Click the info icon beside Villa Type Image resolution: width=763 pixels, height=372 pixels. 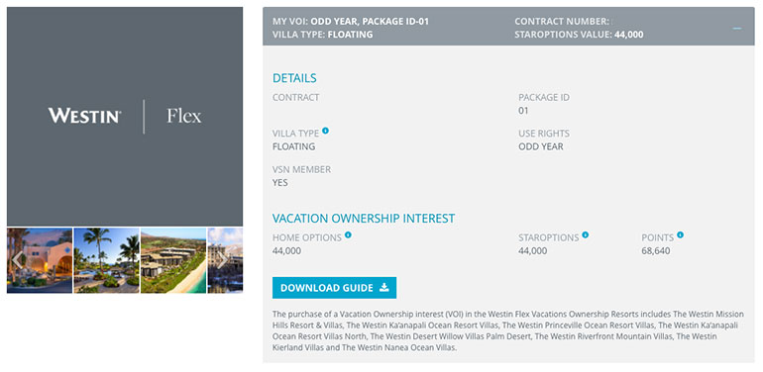tap(325, 131)
